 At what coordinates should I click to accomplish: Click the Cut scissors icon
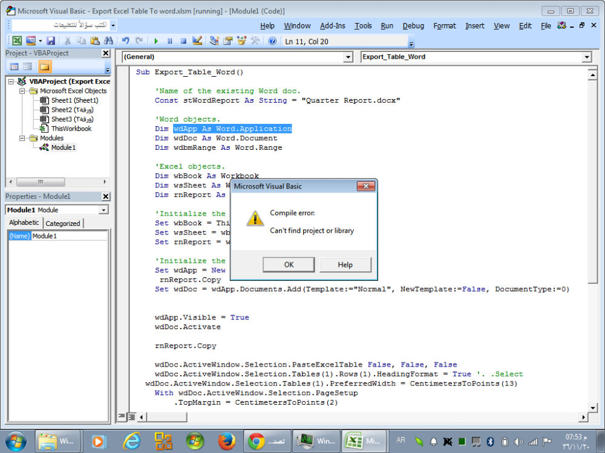(68, 41)
